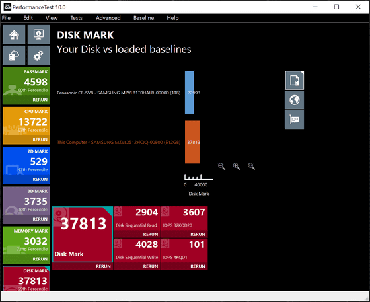Reset chart zoom with third magnifier
370x302 pixels.
251,166
